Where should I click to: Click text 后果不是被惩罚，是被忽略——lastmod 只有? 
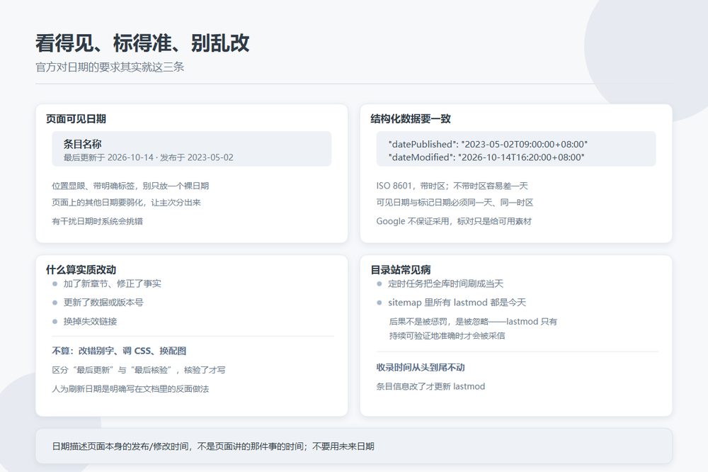(473, 322)
